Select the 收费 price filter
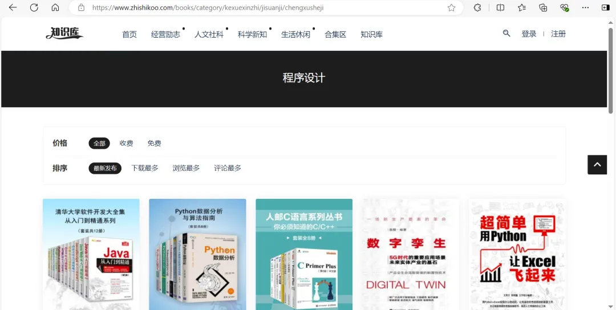Image resolution: width=616 pixels, height=310 pixels. tap(127, 143)
